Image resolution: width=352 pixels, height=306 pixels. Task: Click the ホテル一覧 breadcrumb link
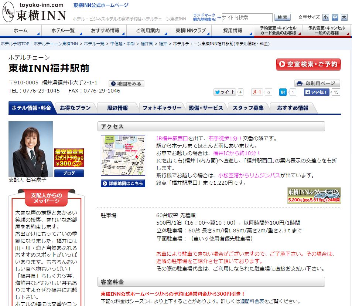[x=94, y=44]
